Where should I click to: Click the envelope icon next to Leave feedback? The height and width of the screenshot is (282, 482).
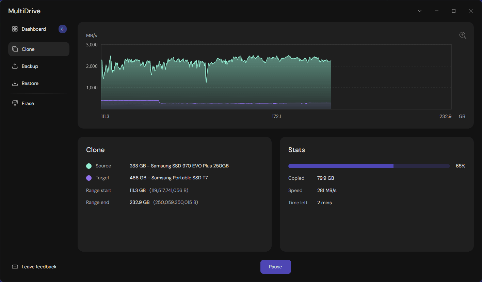15,267
